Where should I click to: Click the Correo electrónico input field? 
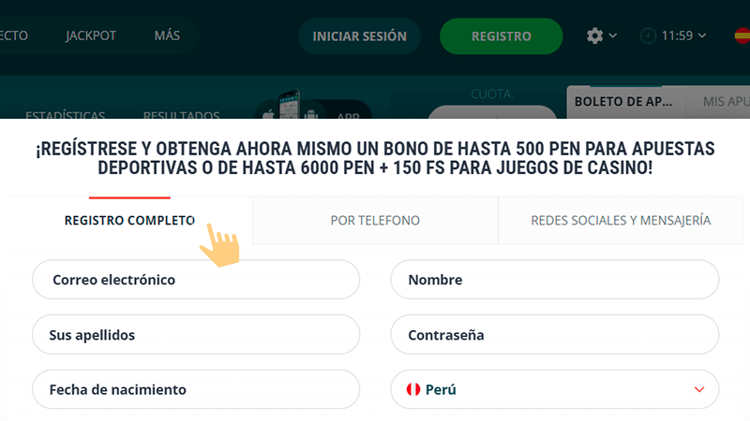pos(196,280)
